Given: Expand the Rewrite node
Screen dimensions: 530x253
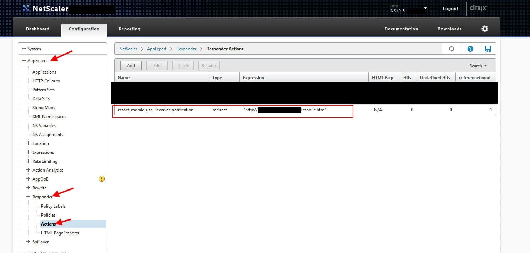Looking at the screenshot, I should 29,188.
